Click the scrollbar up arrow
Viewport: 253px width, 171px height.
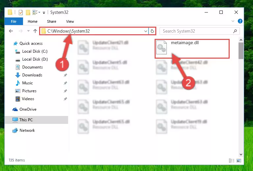(x=241, y=40)
